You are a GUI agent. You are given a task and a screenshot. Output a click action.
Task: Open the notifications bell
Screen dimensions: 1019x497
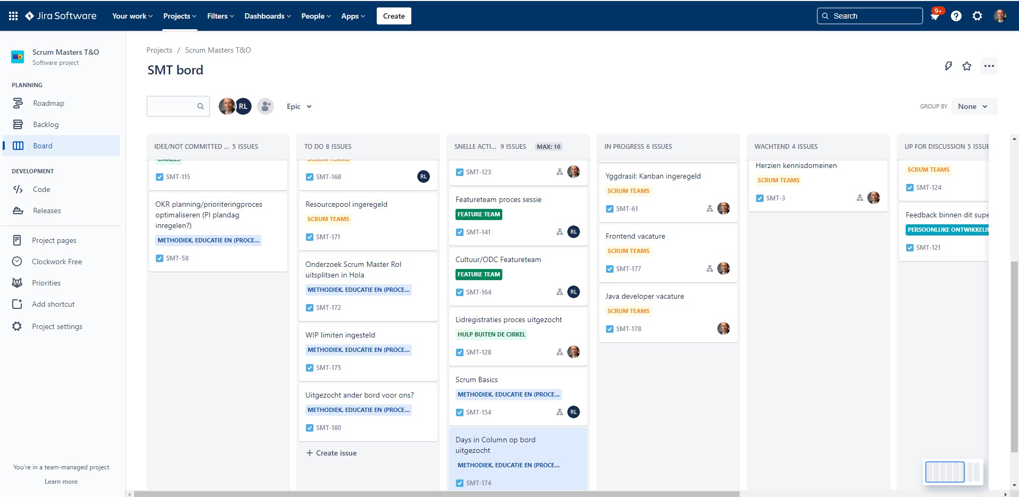click(935, 16)
